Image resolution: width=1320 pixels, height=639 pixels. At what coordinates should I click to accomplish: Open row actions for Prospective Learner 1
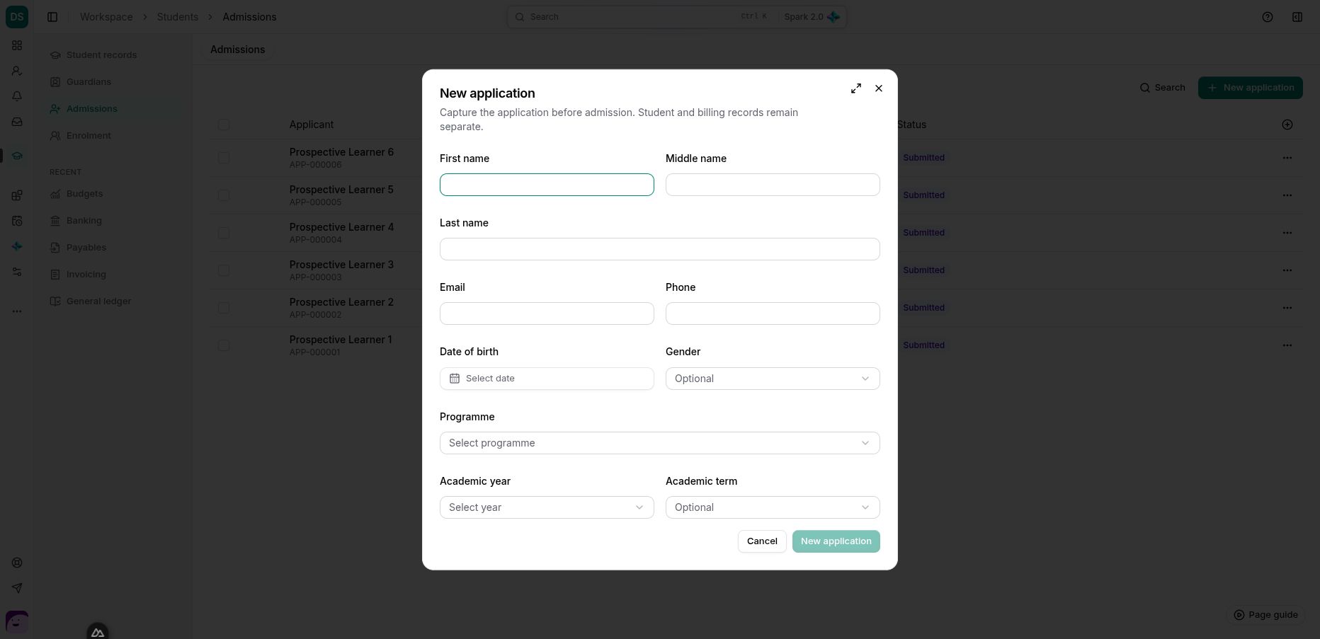tap(1287, 345)
